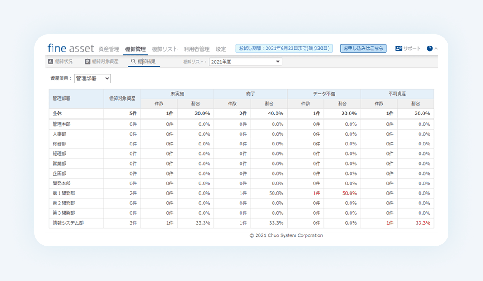This screenshot has width=483, height=281.
Task: Open the 資産項目 管理部署 dropdown
Action: [x=92, y=79]
